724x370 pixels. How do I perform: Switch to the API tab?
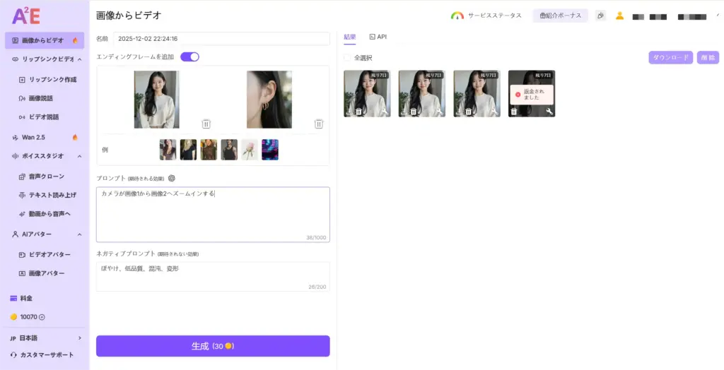coord(378,37)
